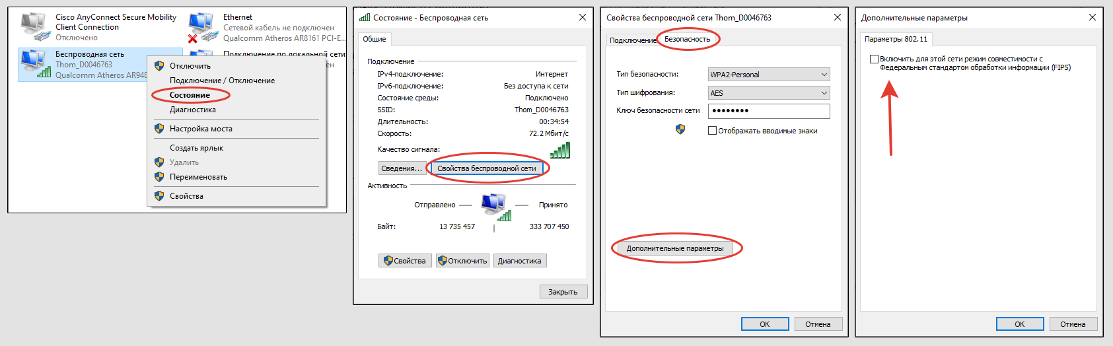
Task: Select Создать ярлык menu item
Action: tap(196, 148)
